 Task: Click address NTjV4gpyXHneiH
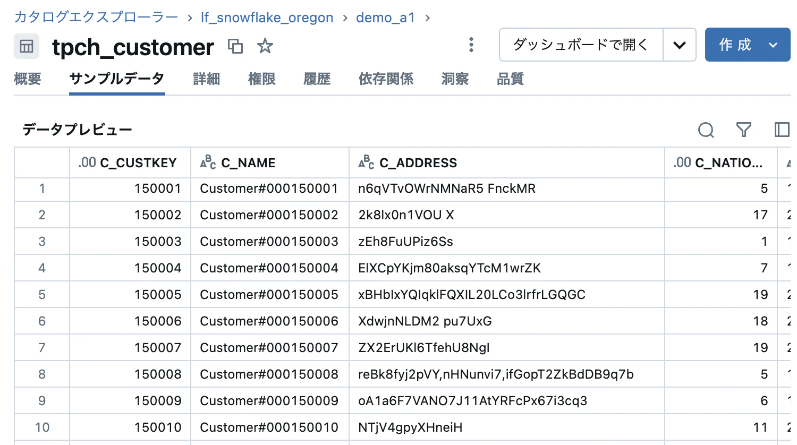(x=410, y=427)
